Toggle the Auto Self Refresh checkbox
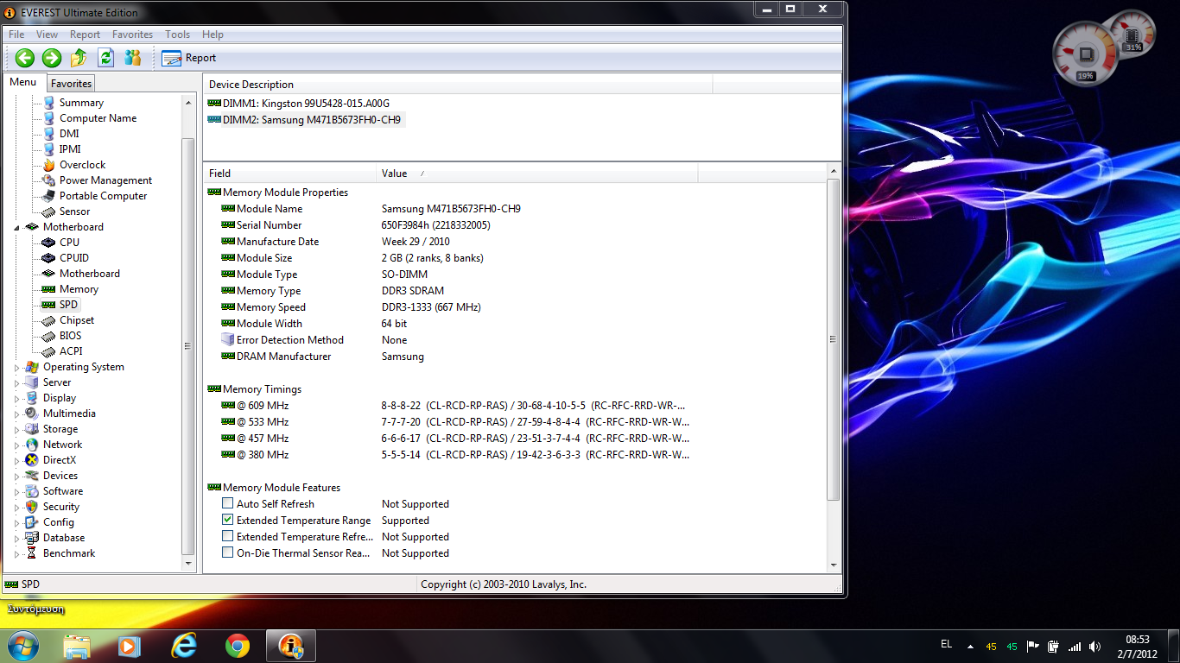 (228, 504)
